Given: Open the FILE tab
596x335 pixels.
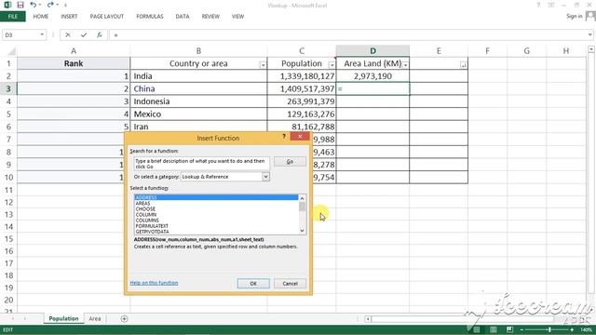Looking at the screenshot, I should pyautogui.click(x=12, y=17).
